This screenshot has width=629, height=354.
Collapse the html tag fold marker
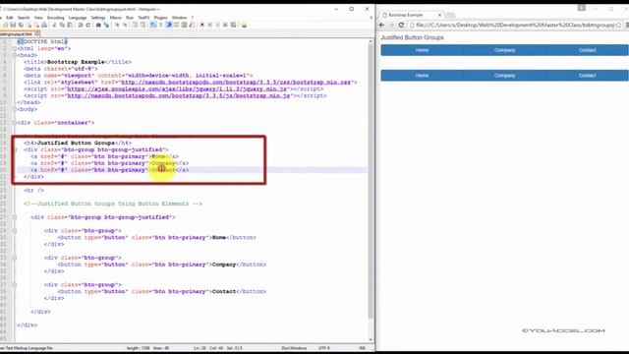point(15,48)
